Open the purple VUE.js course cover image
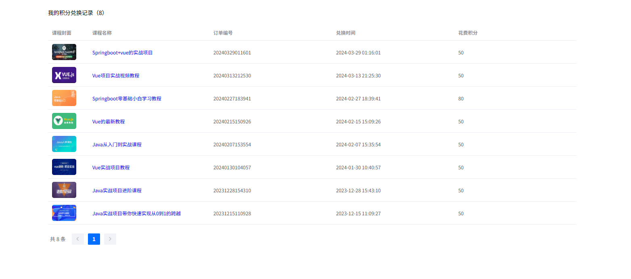The image size is (631, 279). (64, 75)
